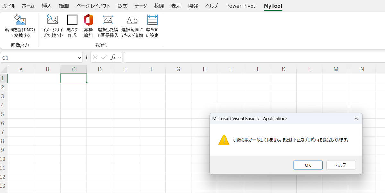The width and height of the screenshot is (385, 193).
Task: Click 赤枠追加 Office icon
Action: tap(88, 20)
